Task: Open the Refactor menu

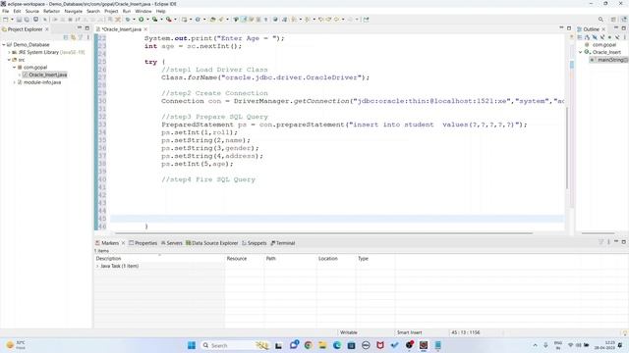Action: [x=51, y=11]
